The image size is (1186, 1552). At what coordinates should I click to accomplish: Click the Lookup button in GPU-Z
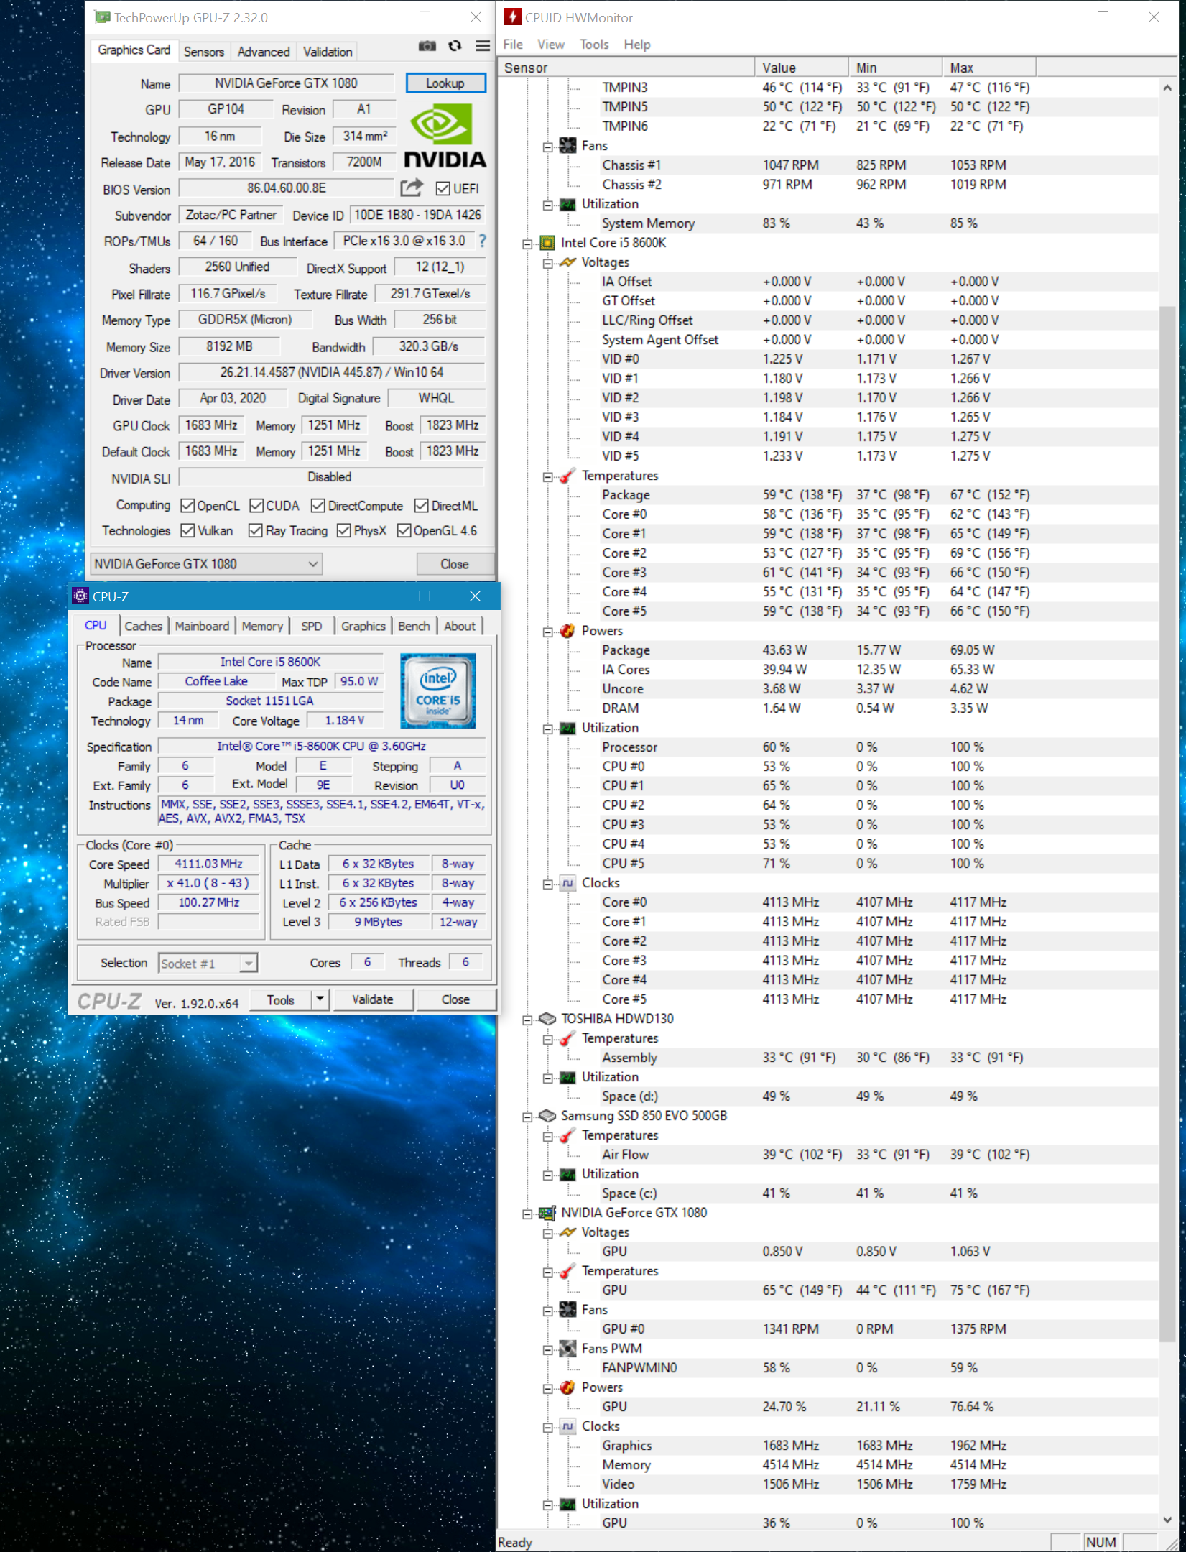coord(445,83)
